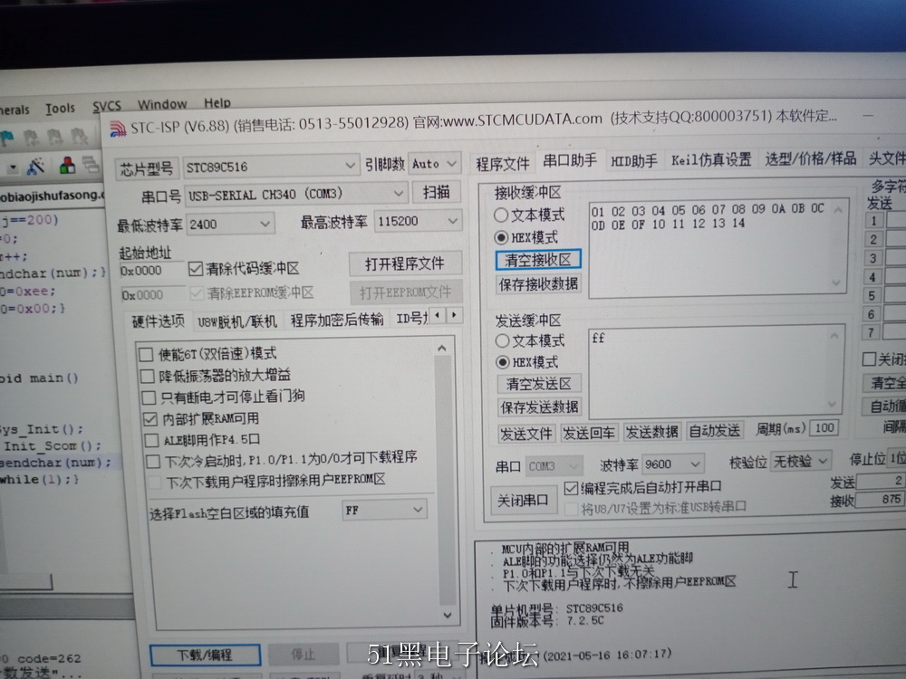Click 清空发送区 button
This screenshot has width=906, height=679.
[x=538, y=383]
